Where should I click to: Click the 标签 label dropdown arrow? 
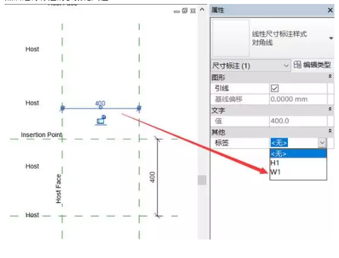322,143
